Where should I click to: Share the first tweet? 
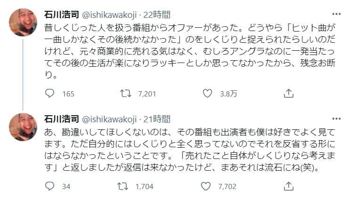tap(289, 94)
